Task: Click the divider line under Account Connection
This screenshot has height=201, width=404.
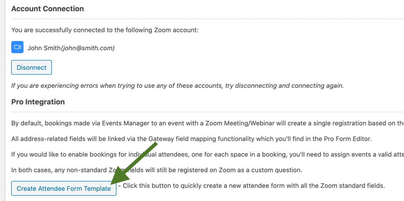Action: pyautogui.click(x=208, y=18)
